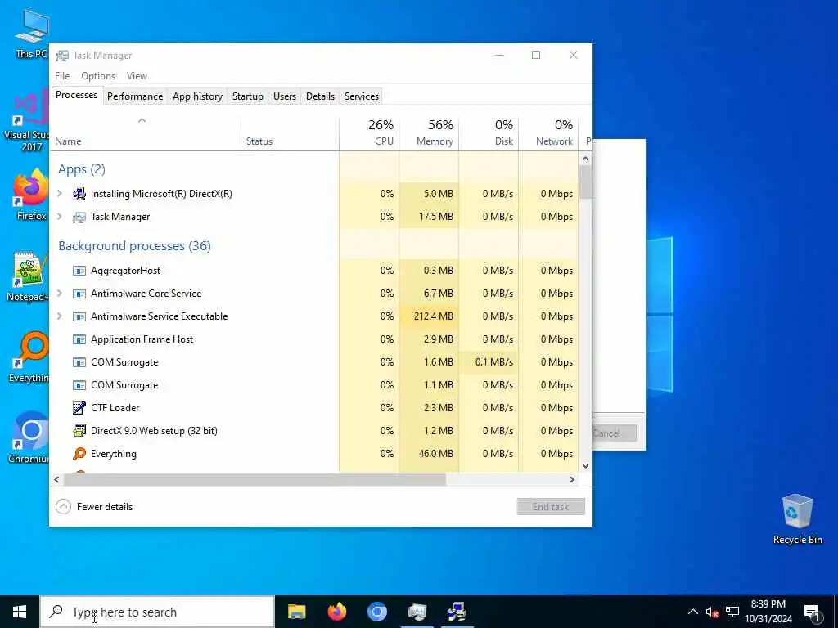Sort by the Status column header
Screen dimensions: 838x628
(291, 133)
